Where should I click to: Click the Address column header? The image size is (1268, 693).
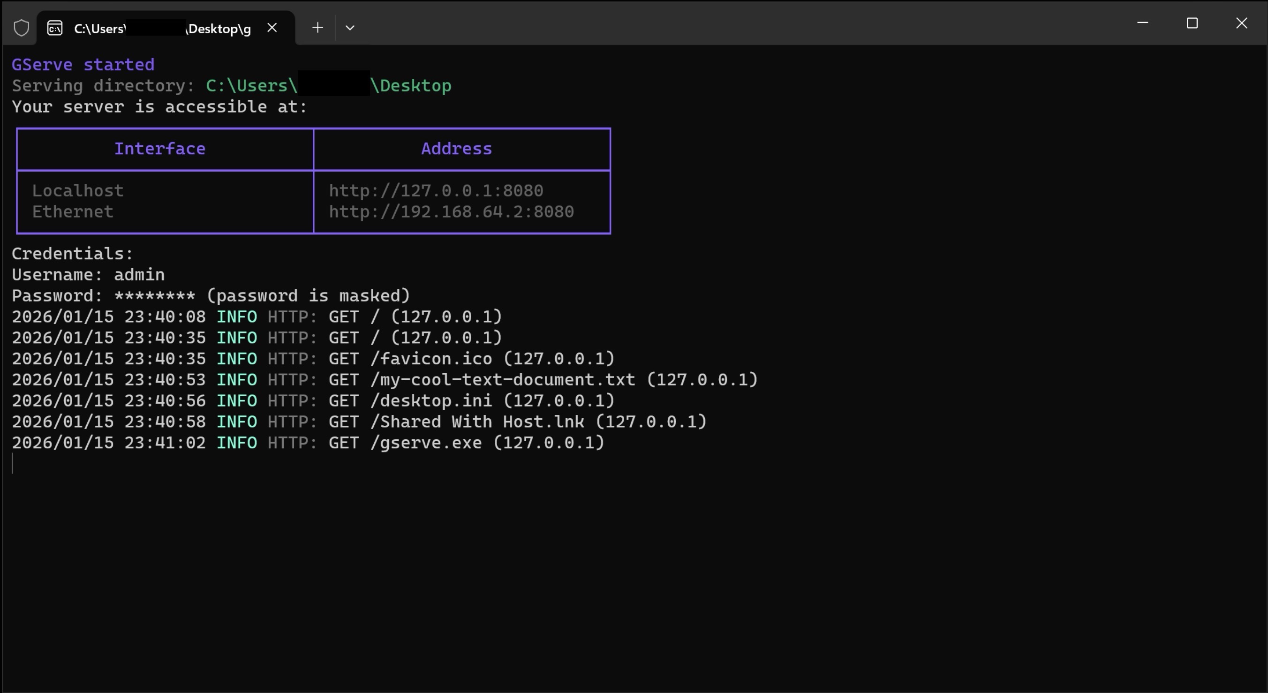pos(456,149)
